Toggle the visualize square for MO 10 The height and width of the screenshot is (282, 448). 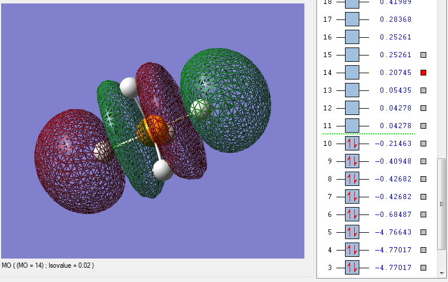pos(423,144)
